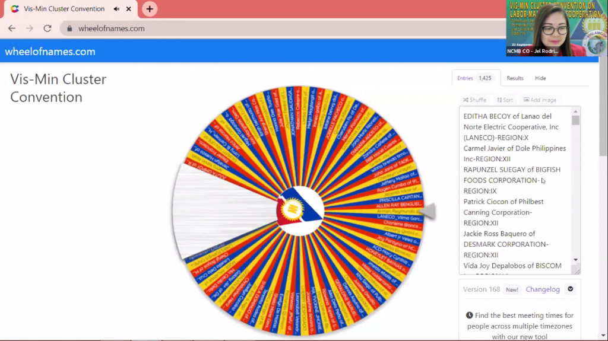Open wheelofnames.com home link in header
This screenshot has width=608, height=341.
[50, 52]
